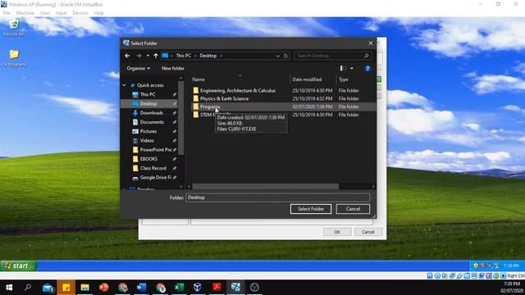Screen dimensions: 525x295
Task: Open Excel from the taskbar
Action: 179,288
